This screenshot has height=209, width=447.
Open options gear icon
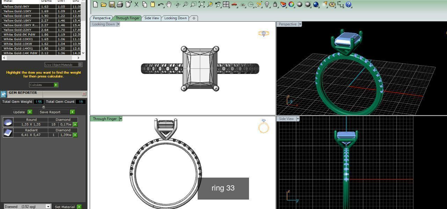[x=332, y=5]
